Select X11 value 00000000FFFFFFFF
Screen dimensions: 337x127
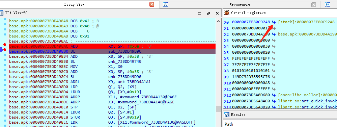[x=251, y=89]
